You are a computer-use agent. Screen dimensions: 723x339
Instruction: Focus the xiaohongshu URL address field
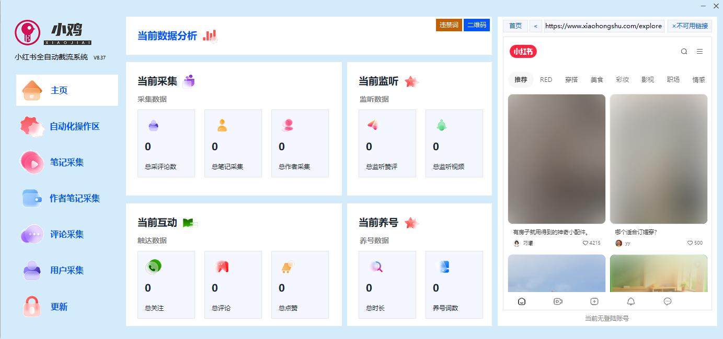[604, 26]
